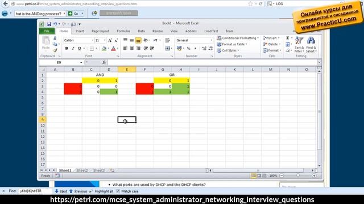The height and width of the screenshot is (204, 364).
Task: Open the Sheet2 worksheet tab
Action: tap(82, 170)
